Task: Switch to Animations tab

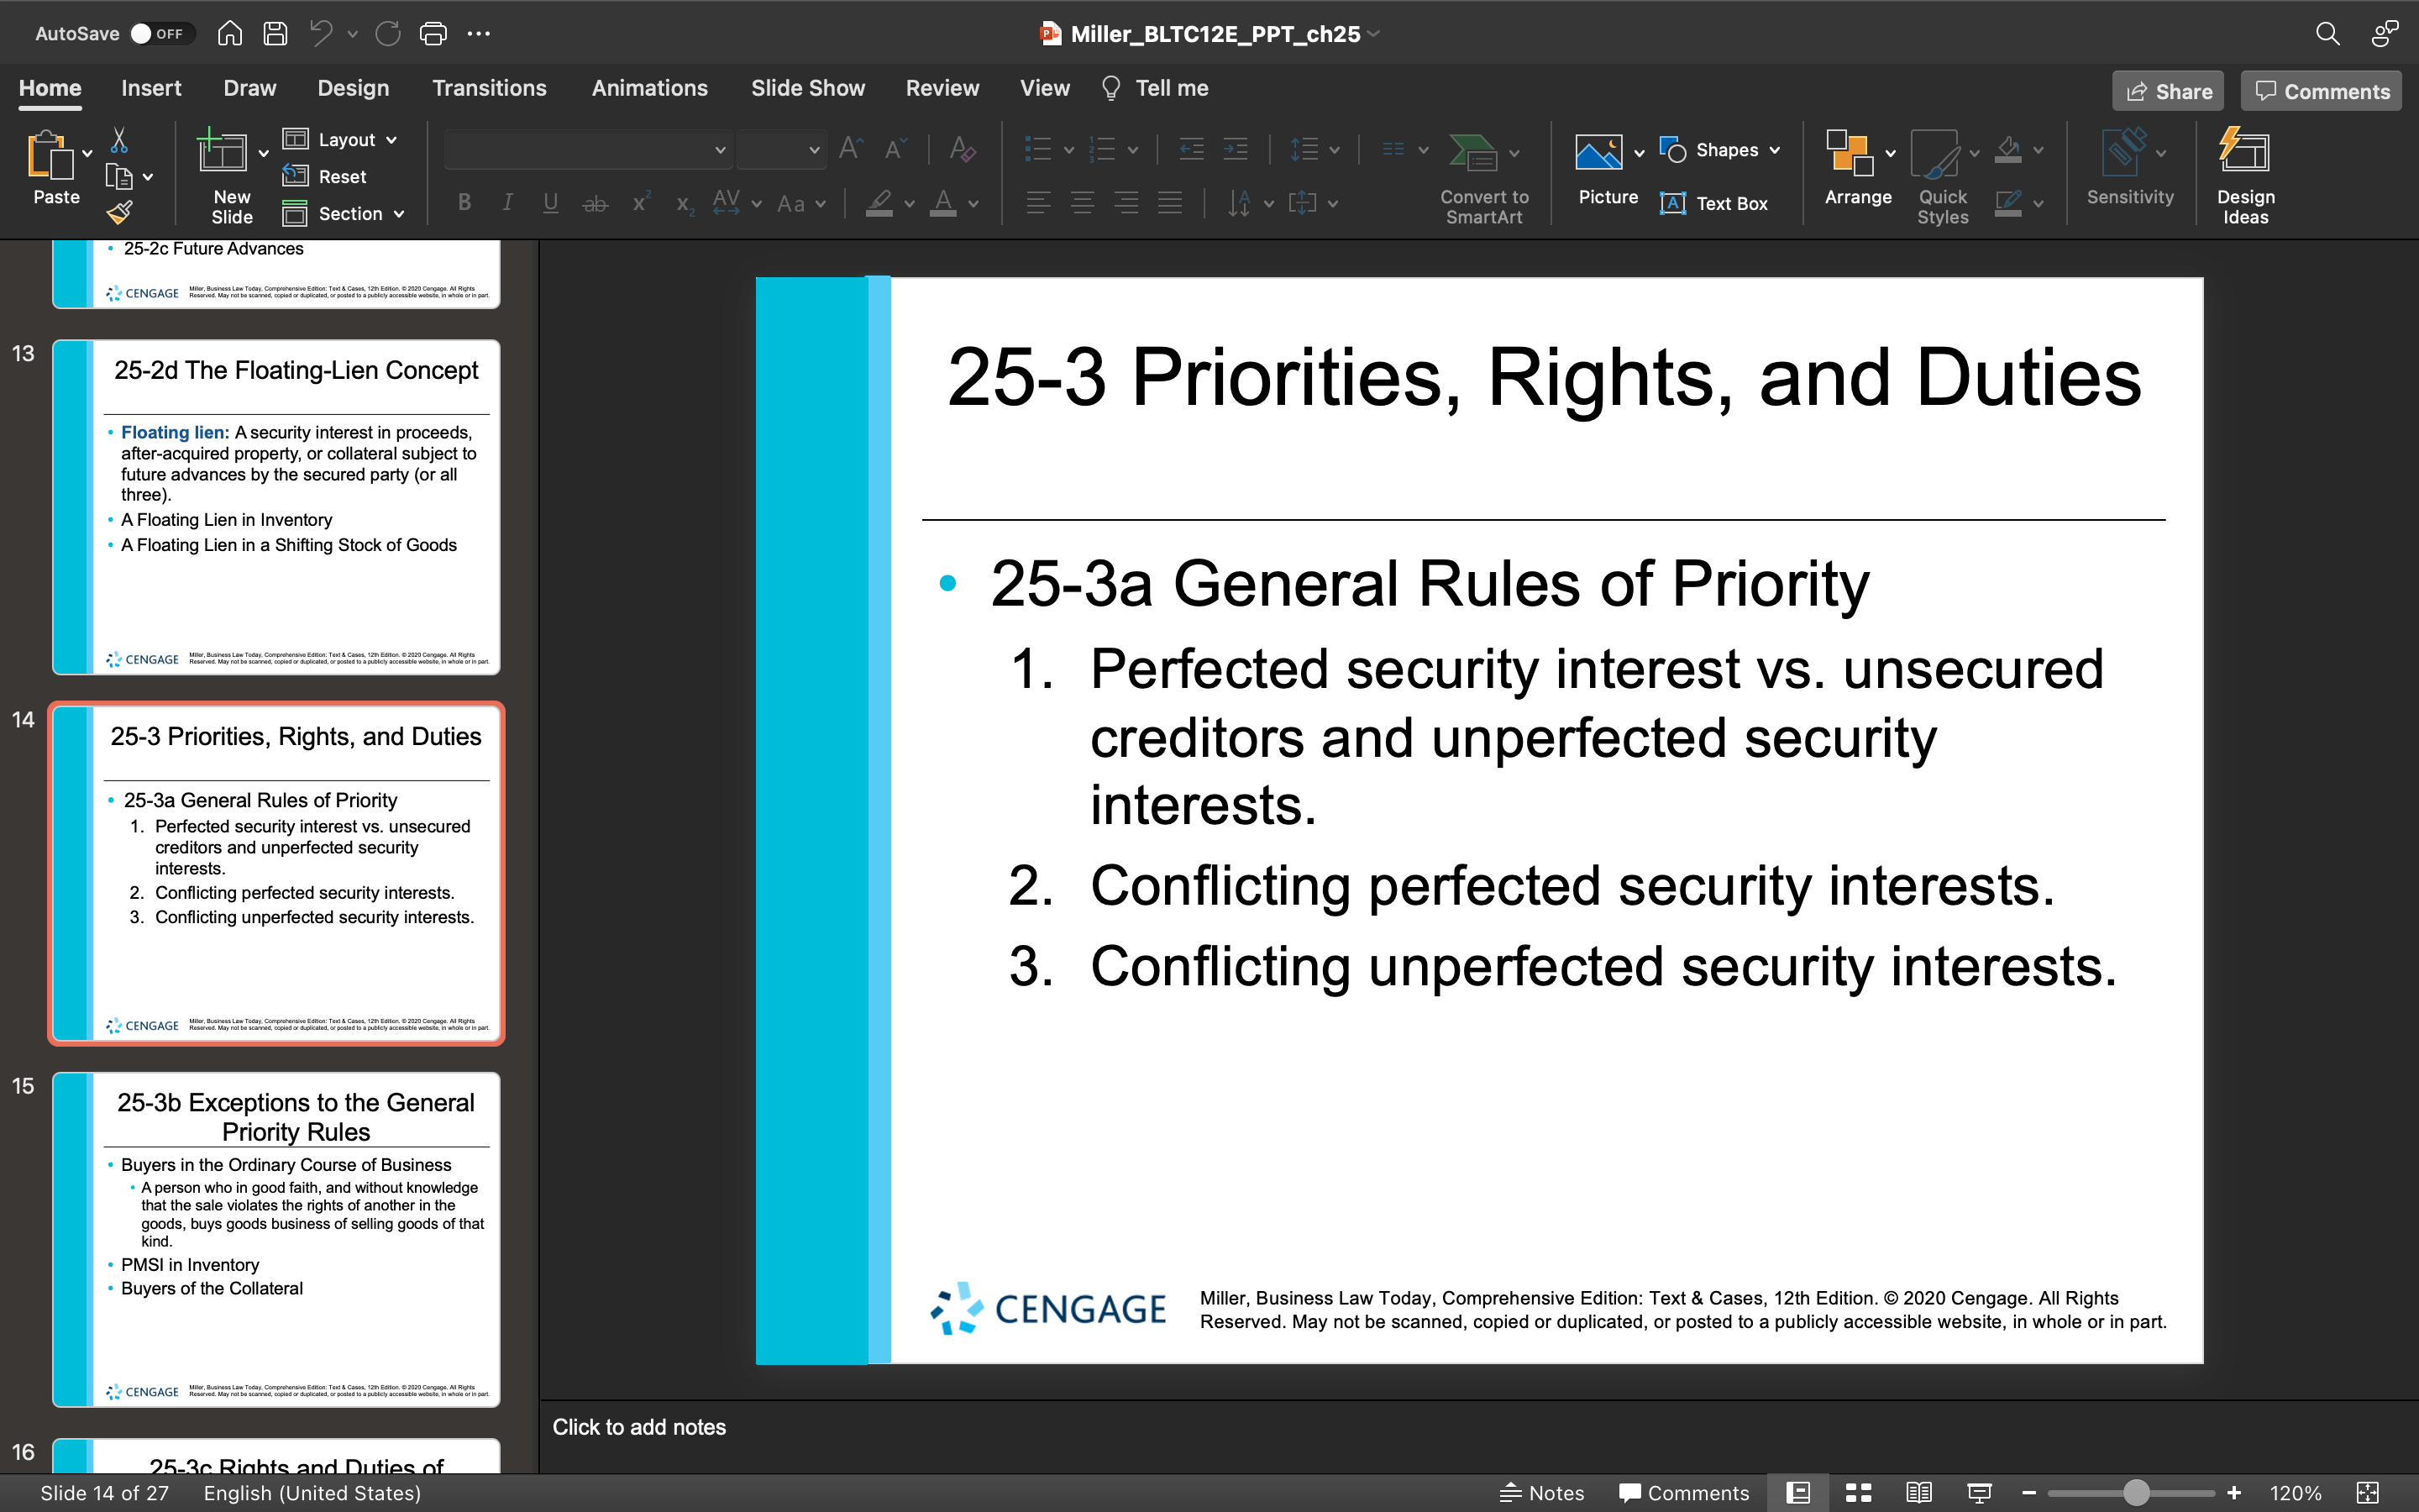Action: click(x=648, y=88)
